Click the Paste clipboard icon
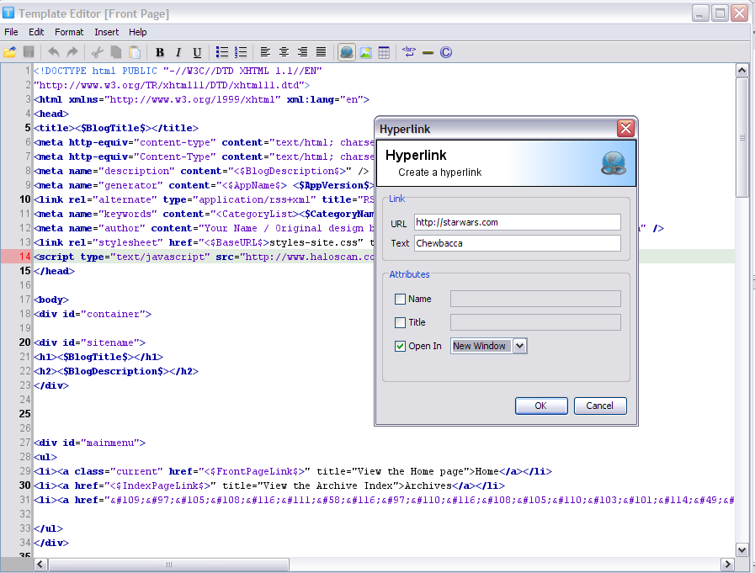The height and width of the screenshot is (573, 755). click(x=135, y=52)
